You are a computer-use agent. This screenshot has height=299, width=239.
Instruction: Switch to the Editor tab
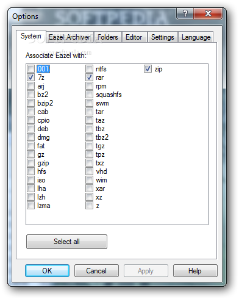134,37
